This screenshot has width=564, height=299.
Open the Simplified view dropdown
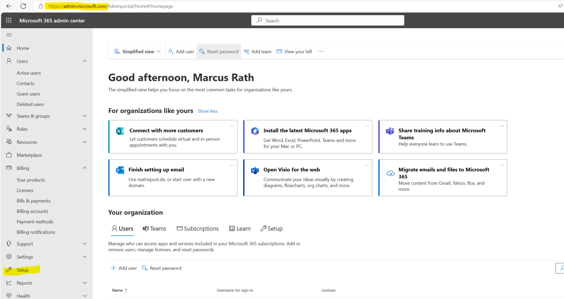tap(137, 51)
